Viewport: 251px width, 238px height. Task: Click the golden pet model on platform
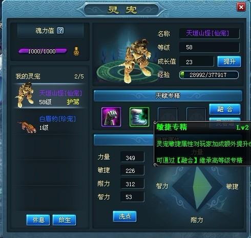click(137, 61)
